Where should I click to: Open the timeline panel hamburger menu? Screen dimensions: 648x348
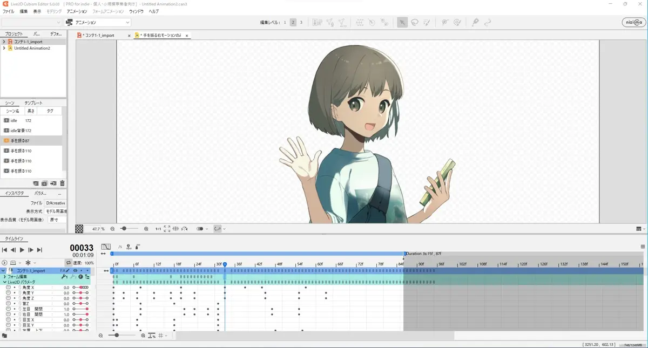tap(643, 247)
